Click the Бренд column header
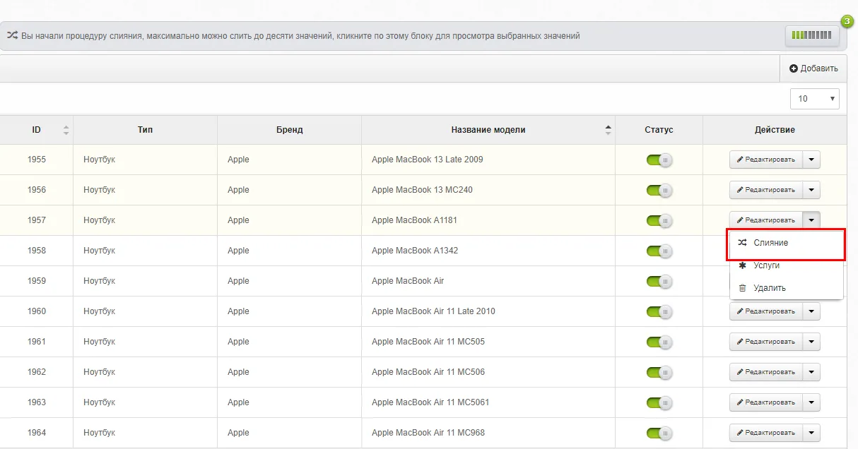Image resolution: width=858 pixels, height=449 pixels. coord(290,130)
